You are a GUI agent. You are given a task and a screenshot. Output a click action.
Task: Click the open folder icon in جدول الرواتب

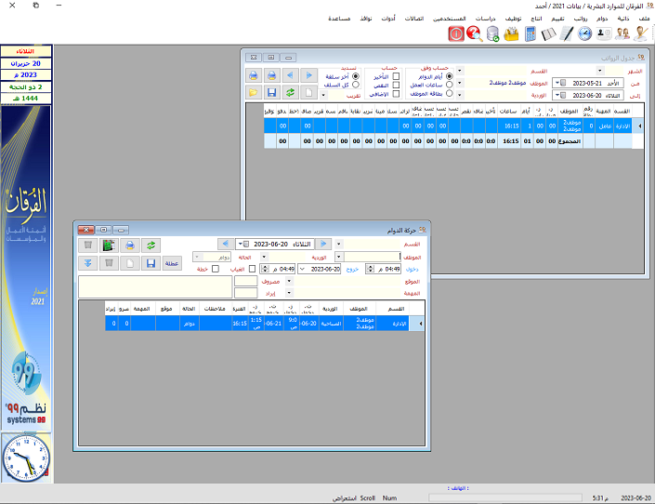(254, 92)
